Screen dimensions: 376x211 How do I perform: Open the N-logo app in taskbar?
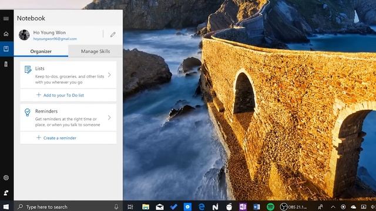pyautogui.click(x=216, y=207)
